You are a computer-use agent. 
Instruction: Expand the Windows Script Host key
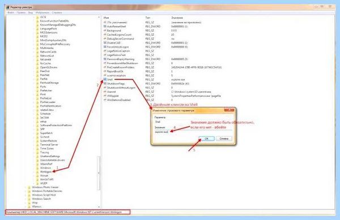click(x=26, y=195)
